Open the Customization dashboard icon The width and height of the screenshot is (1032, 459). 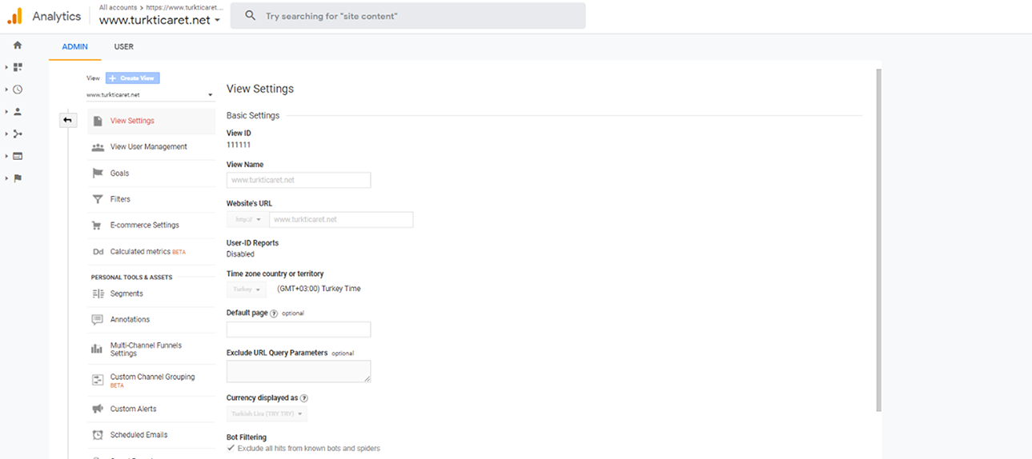pyautogui.click(x=18, y=67)
